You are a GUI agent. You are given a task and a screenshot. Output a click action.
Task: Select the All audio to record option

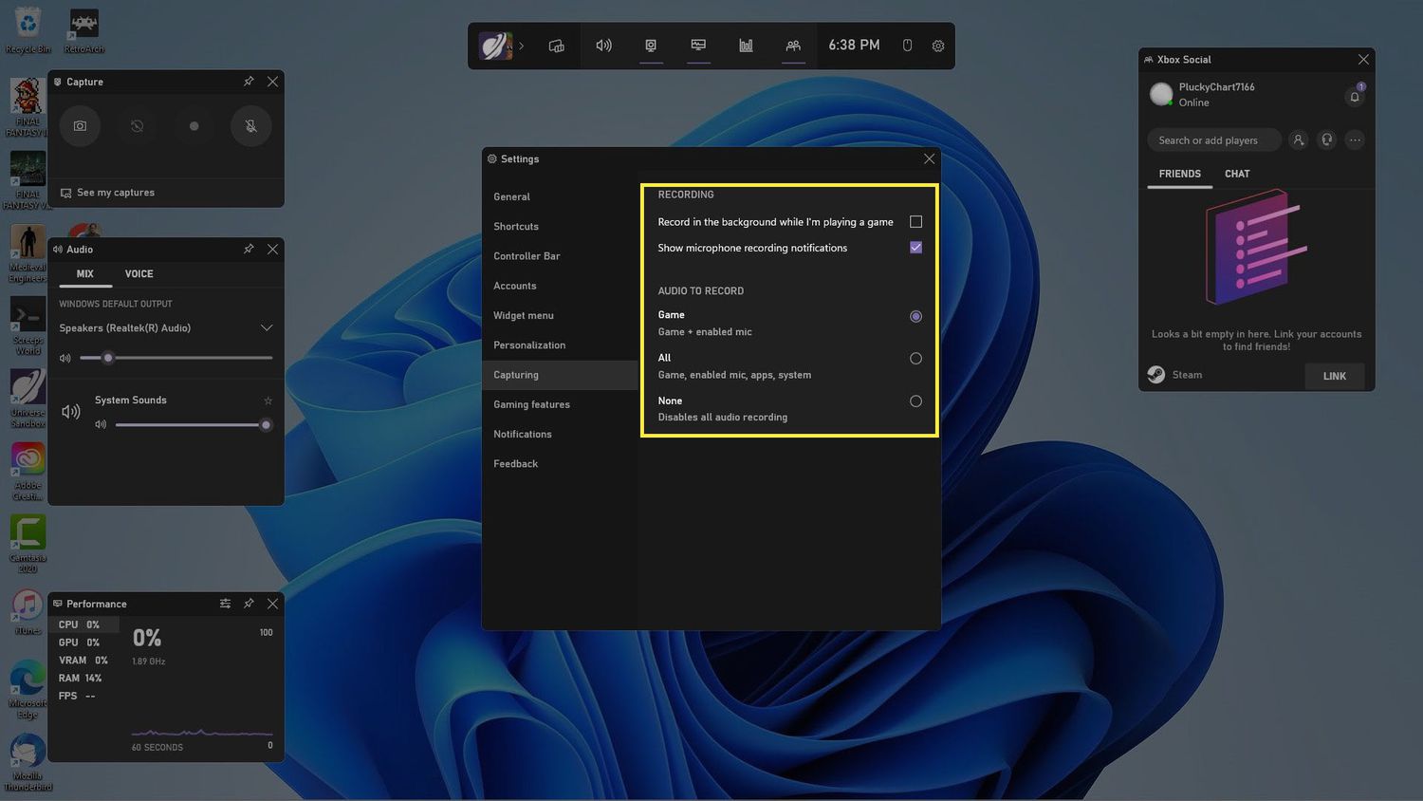pyautogui.click(x=915, y=359)
